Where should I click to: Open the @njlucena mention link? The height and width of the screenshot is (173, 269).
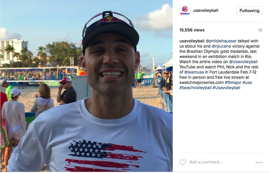click(x=221, y=46)
